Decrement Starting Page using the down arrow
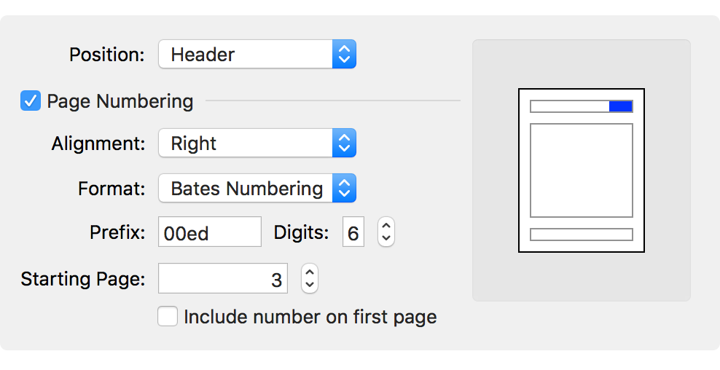The width and height of the screenshot is (720, 370). pos(310,285)
